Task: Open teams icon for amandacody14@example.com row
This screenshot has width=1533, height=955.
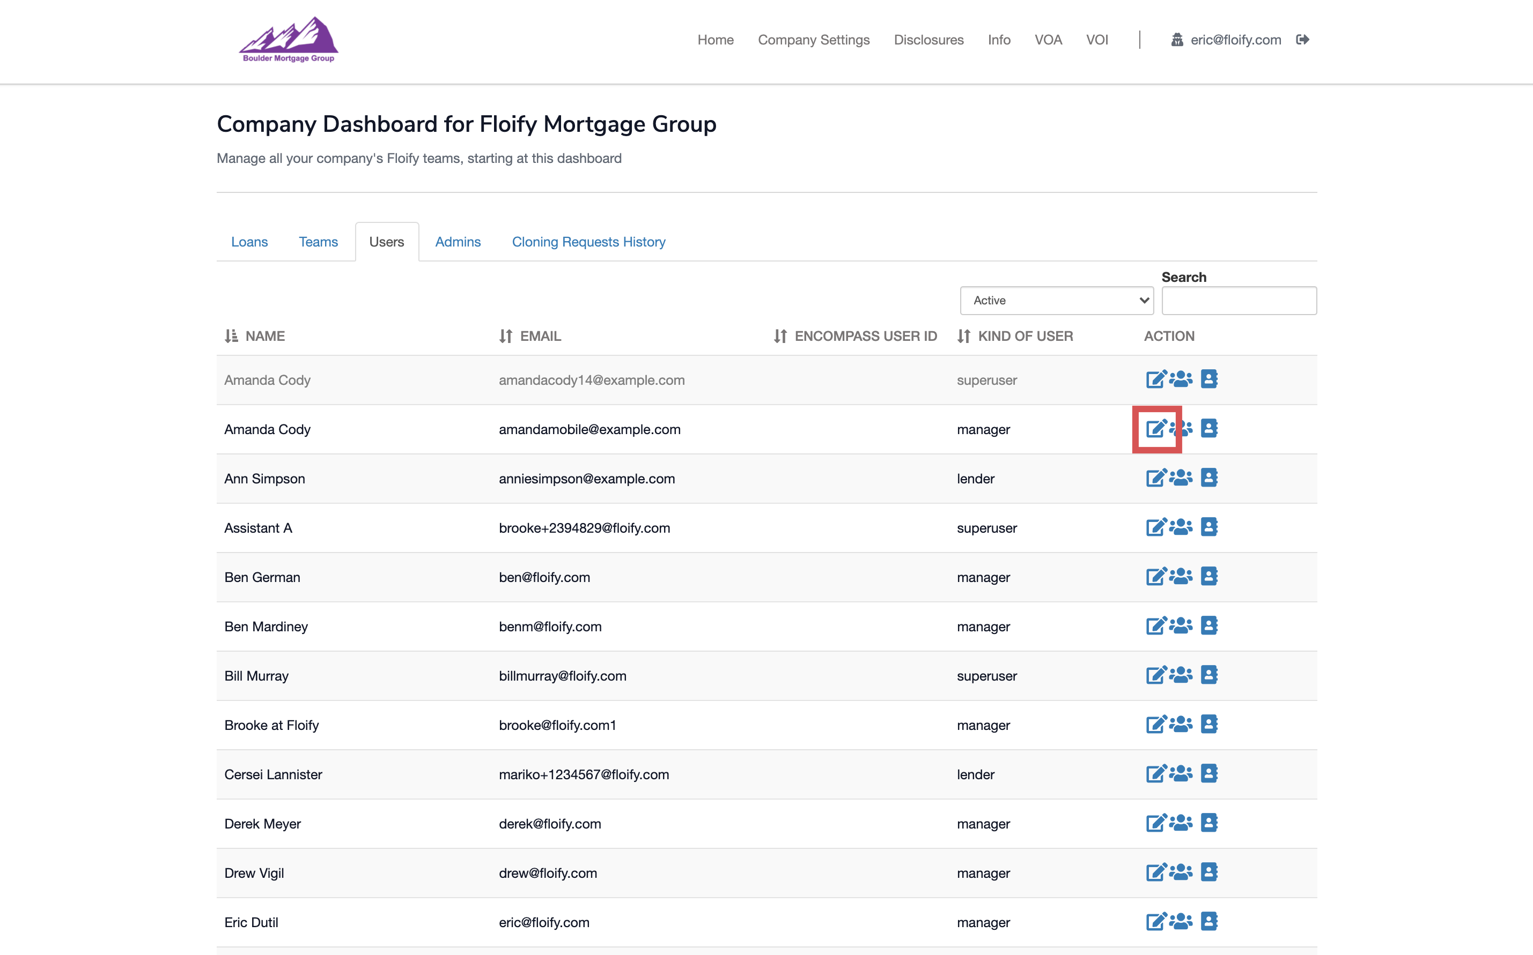Action: 1181,379
